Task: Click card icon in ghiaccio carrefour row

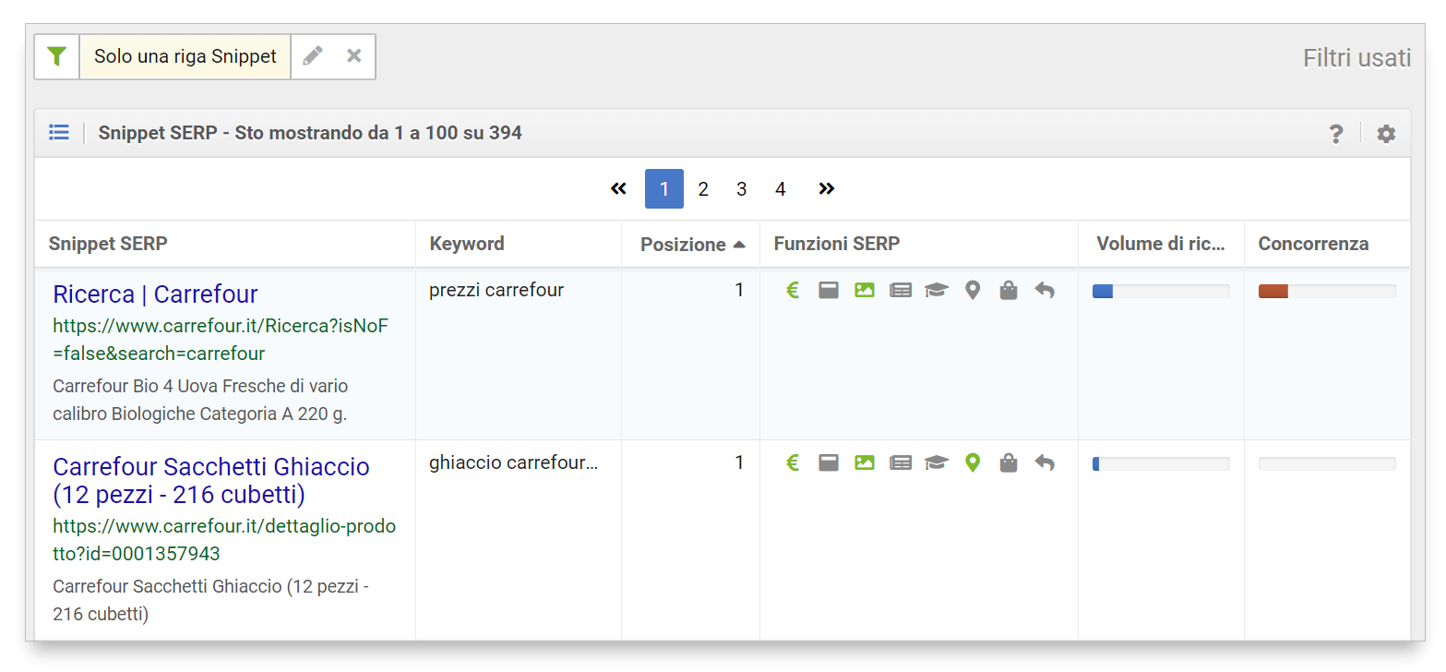Action: click(x=829, y=463)
